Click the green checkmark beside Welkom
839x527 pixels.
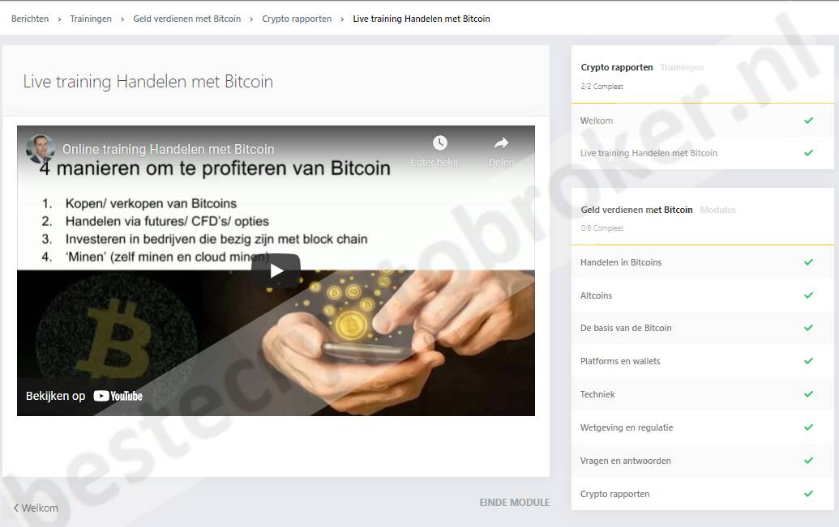click(808, 121)
